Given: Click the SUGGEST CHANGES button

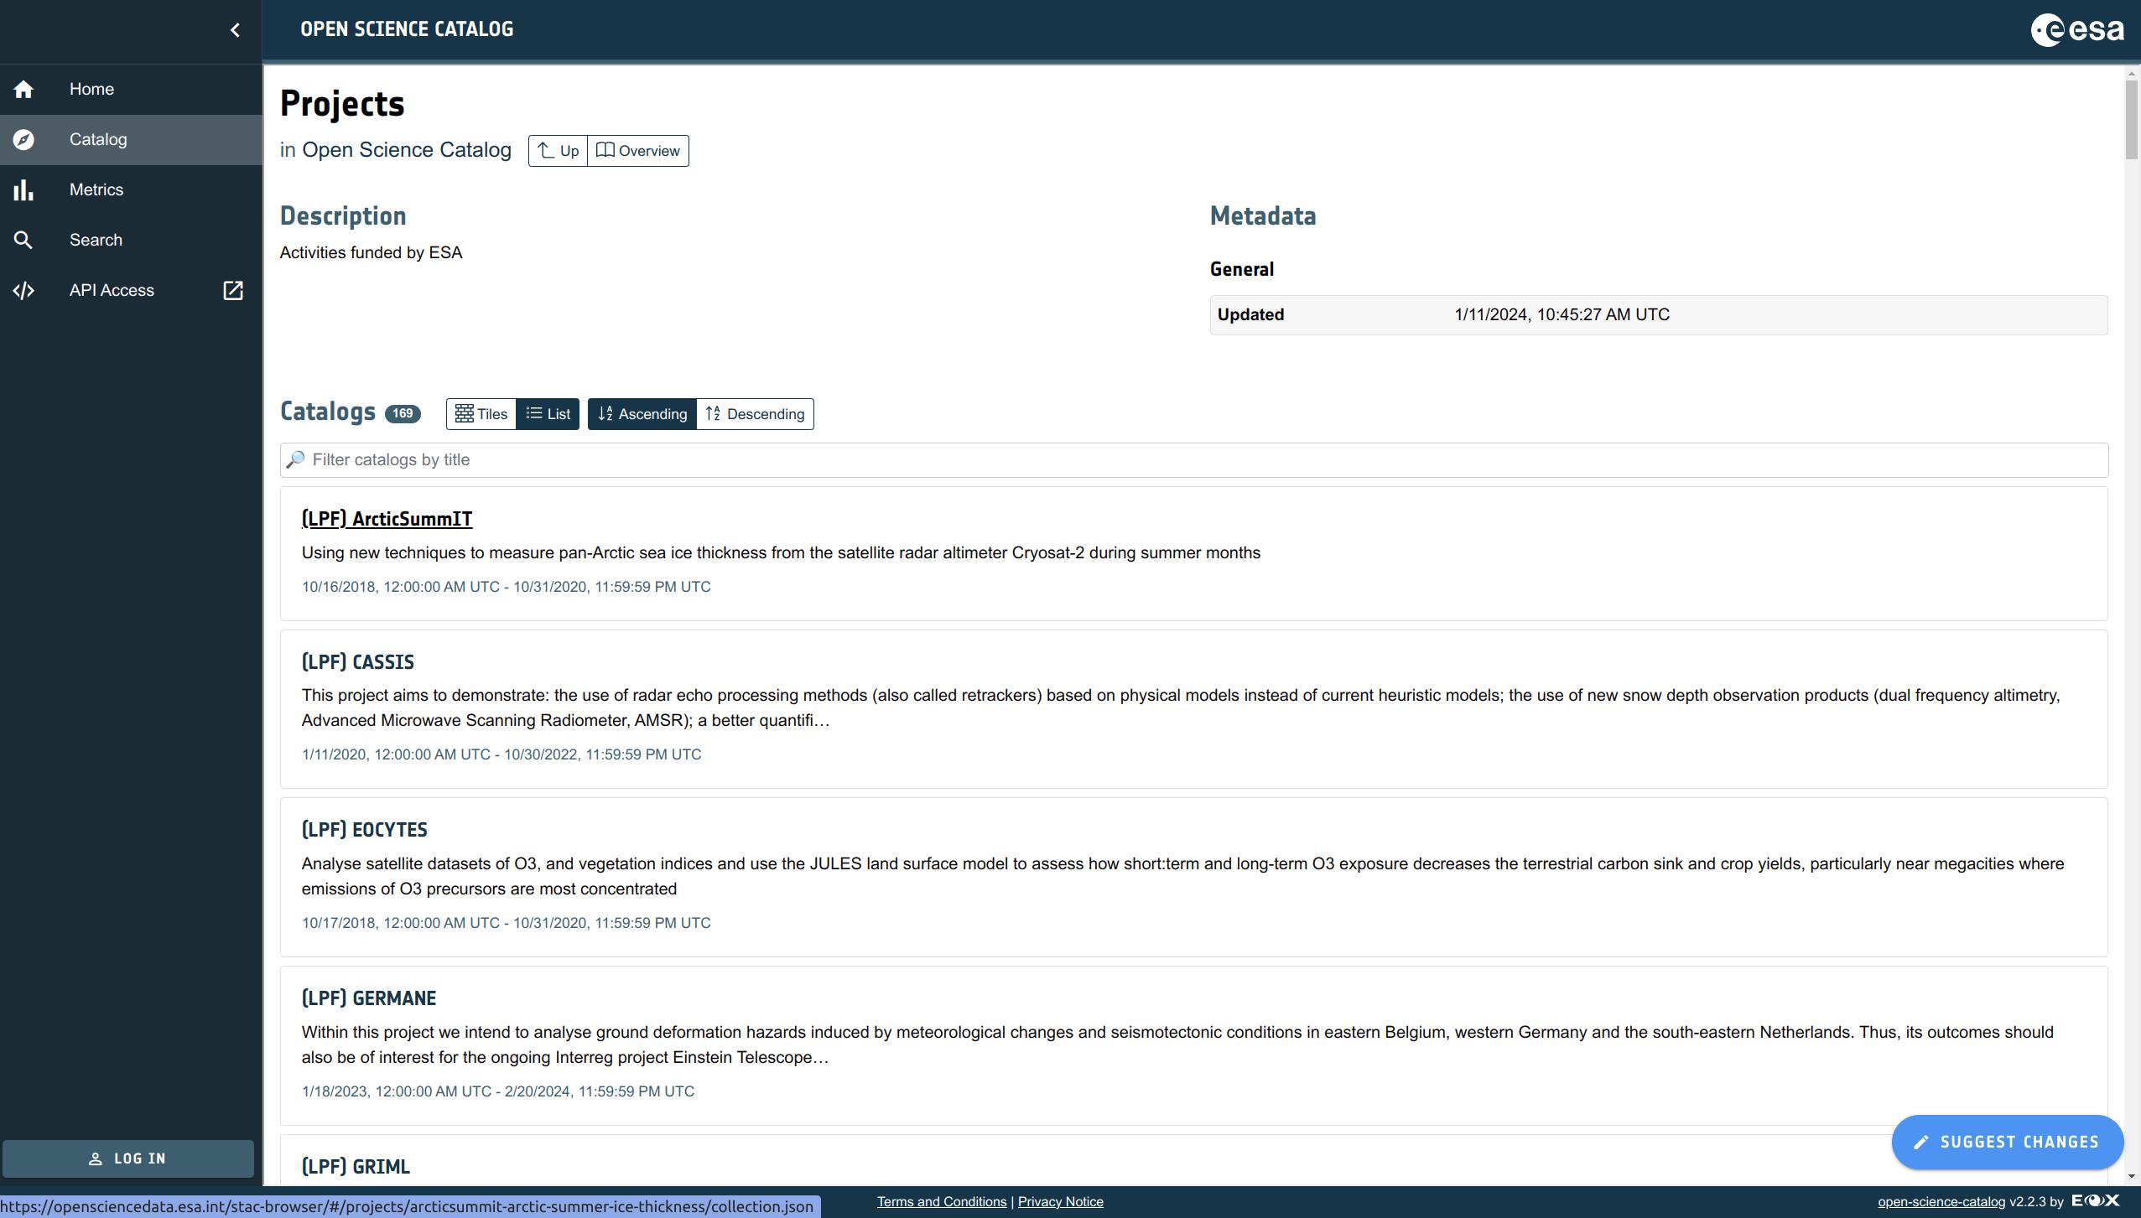Looking at the screenshot, I should (x=2008, y=1142).
